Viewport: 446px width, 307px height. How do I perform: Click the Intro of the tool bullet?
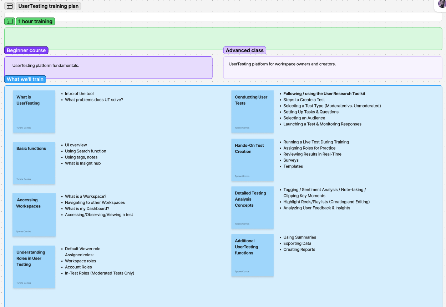79,94
